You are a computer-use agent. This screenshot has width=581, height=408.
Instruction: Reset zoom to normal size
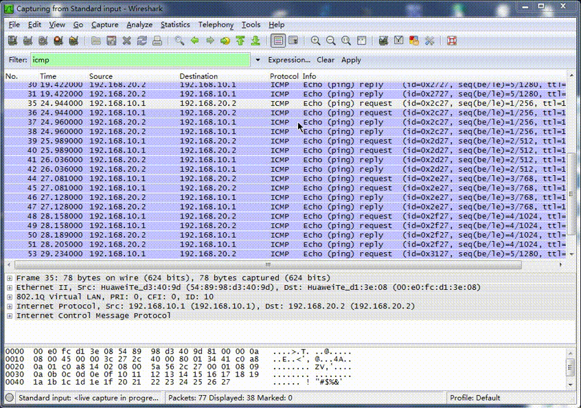(x=346, y=41)
